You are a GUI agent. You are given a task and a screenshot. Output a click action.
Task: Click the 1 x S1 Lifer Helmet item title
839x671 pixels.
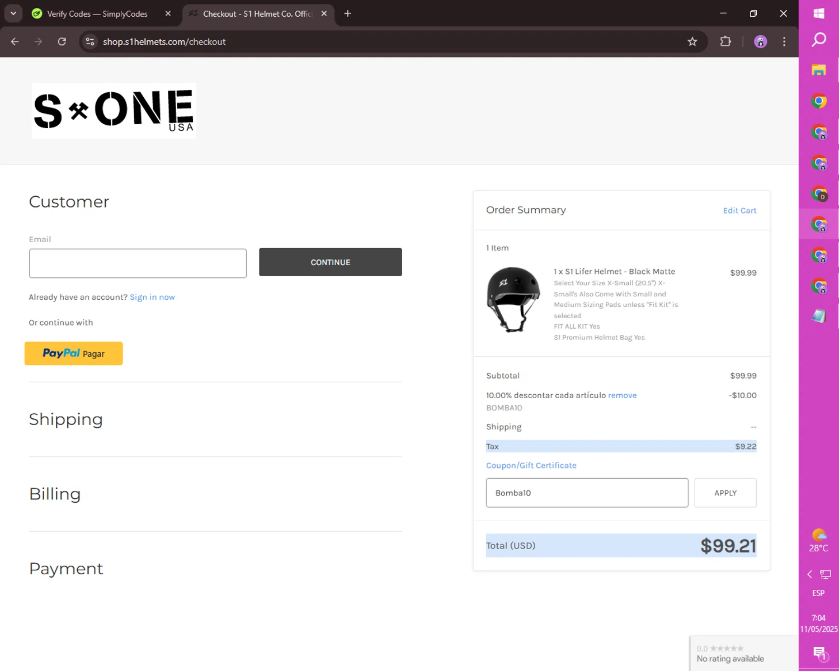click(x=614, y=271)
